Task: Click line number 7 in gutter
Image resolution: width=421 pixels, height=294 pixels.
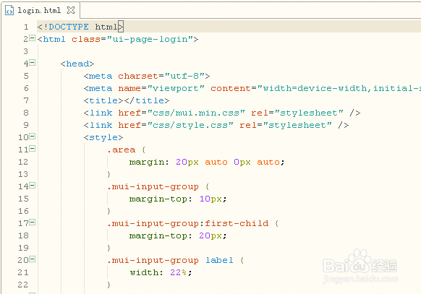Action: point(26,101)
